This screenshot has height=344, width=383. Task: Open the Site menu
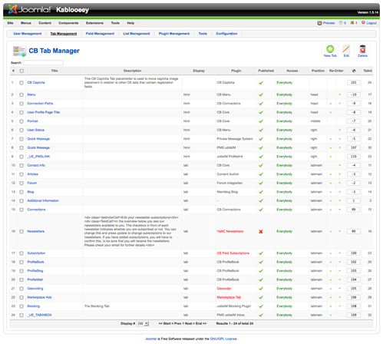[x=10, y=23]
